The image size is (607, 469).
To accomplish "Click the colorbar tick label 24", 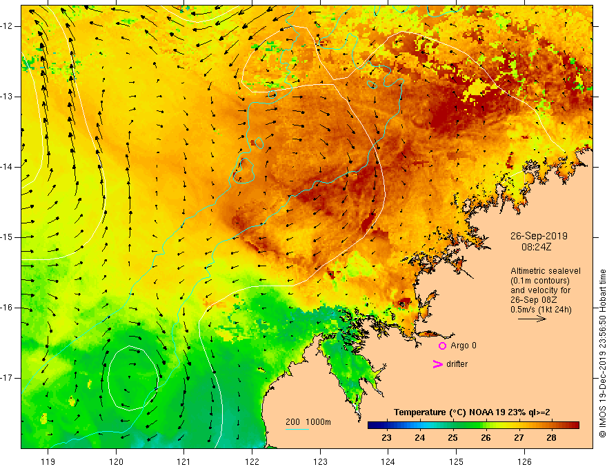I will pos(419,438).
